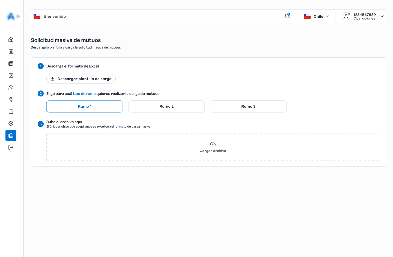Click the home icon in sidebar
This screenshot has width=393, height=257.
[x=11, y=40]
